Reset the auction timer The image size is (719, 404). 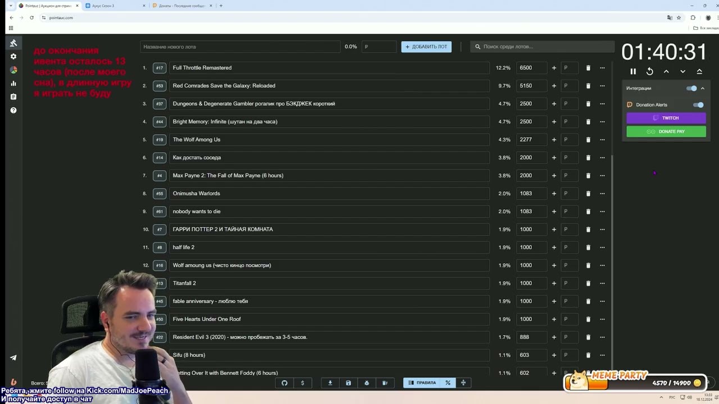coord(650,72)
